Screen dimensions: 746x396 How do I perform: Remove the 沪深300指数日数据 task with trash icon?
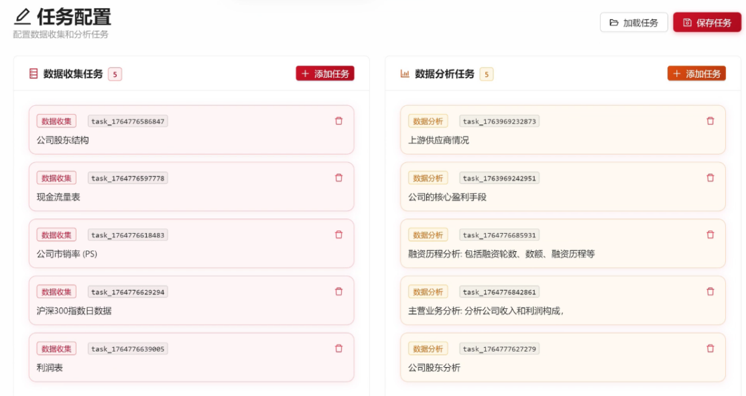[x=338, y=292]
